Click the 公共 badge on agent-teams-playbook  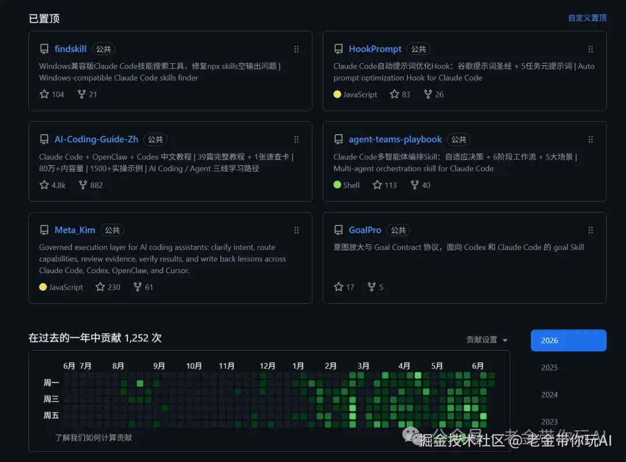click(458, 139)
